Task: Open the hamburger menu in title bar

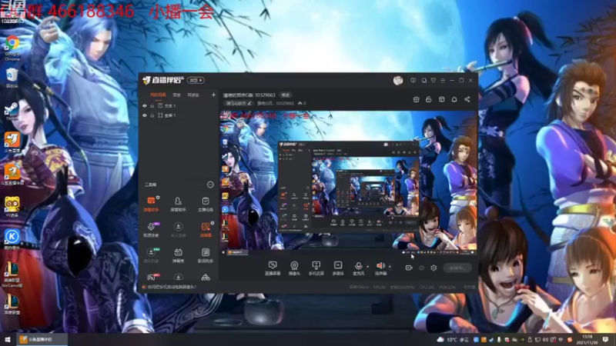Action: 443,81
